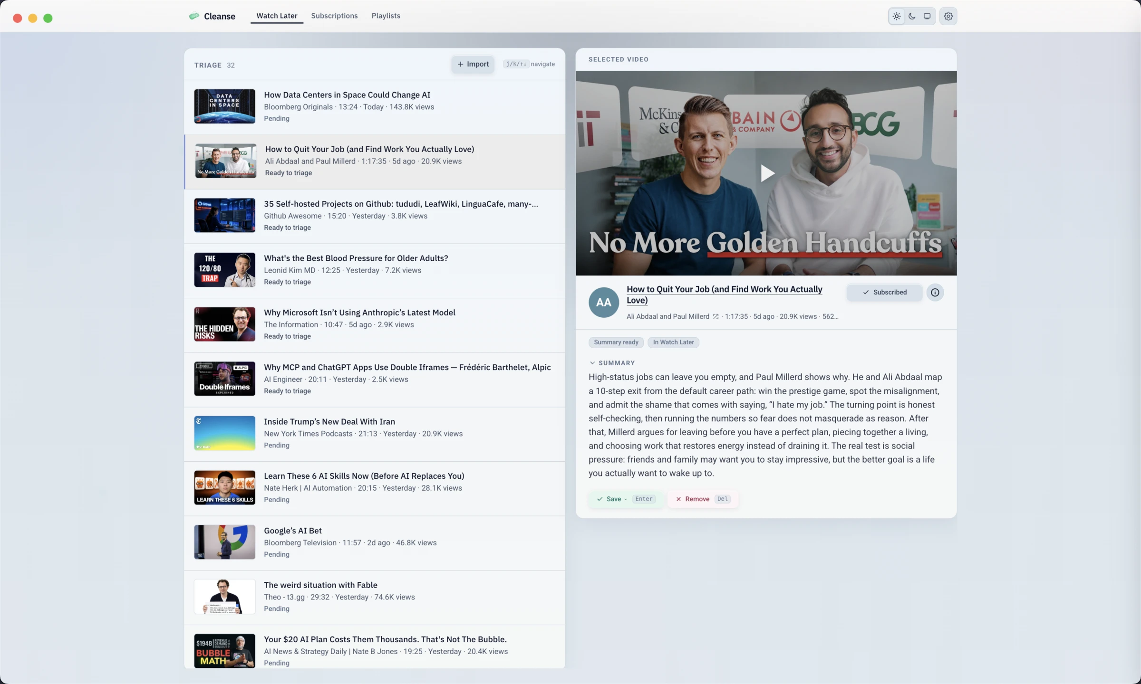Viewport: 1141px width, 684px height.
Task: Select the 120/80 Trap thumbnail
Action: [224, 270]
